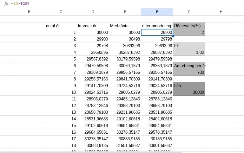
Task: Click the FF value cell 1,02
Action: point(189,52)
